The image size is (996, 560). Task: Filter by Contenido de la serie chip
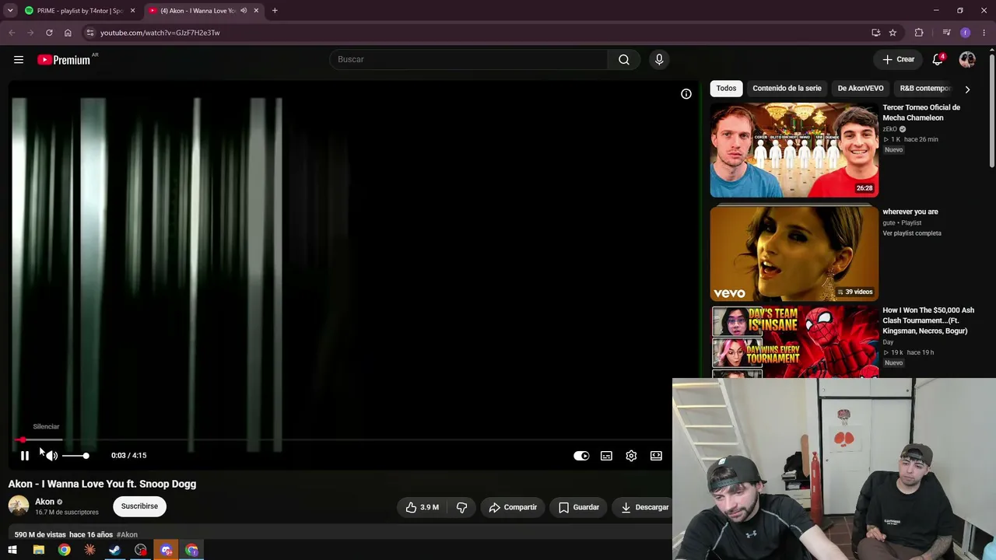tap(787, 89)
